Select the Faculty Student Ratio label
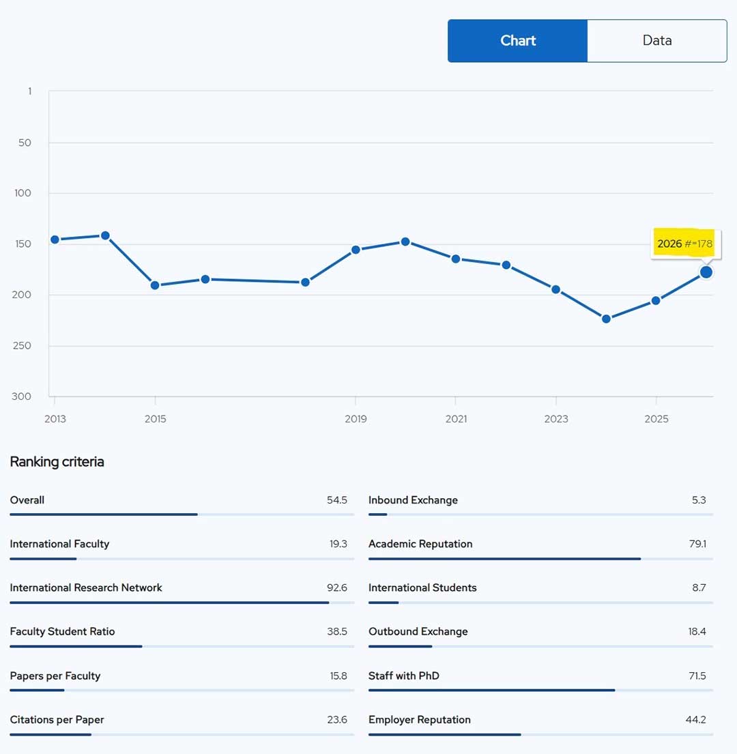Viewport: 737px width, 754px height. (x=62, y=631)
